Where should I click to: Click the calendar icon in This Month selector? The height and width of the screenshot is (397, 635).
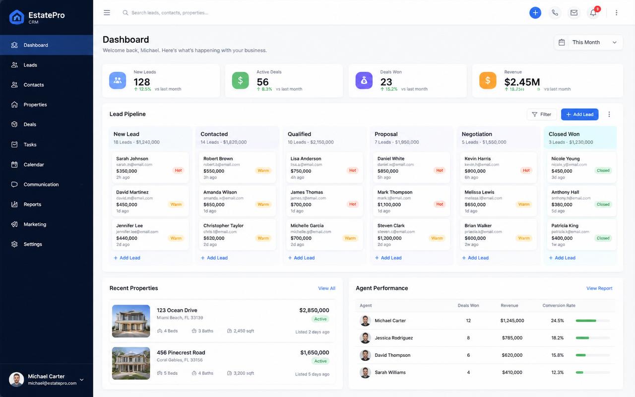pos(562,43)
